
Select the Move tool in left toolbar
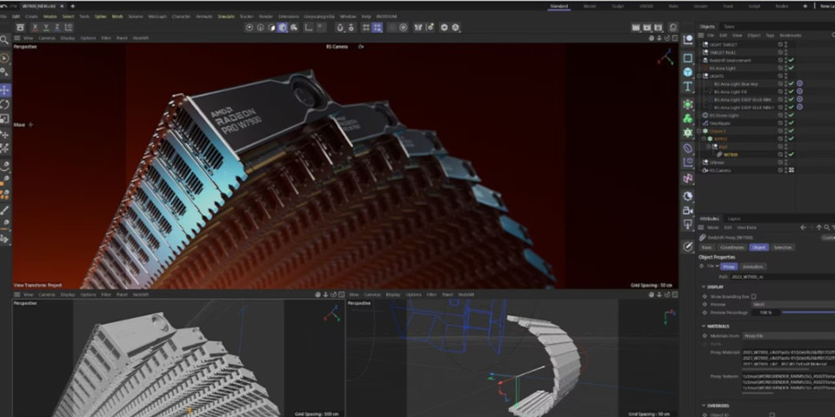(x=5, y=89)
